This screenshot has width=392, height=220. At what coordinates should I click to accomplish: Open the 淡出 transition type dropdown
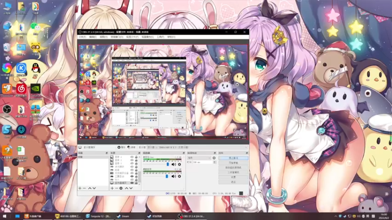pos(199,158)
